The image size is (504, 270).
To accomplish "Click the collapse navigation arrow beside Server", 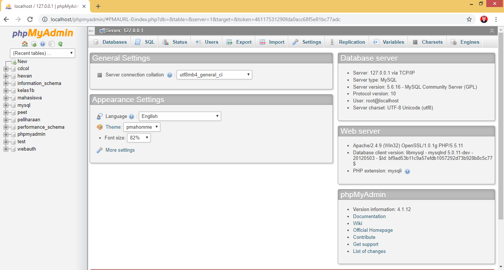I will tap(91, 31).
